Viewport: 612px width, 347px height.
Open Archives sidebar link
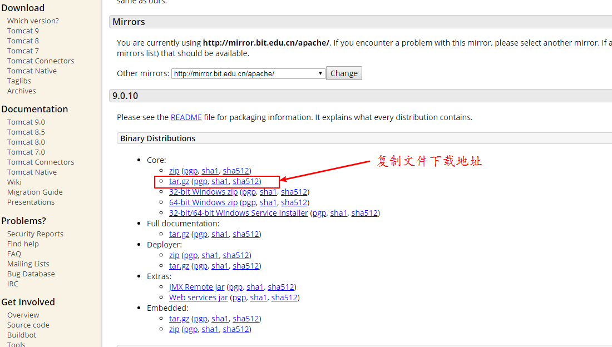click(x=22, y=91)
